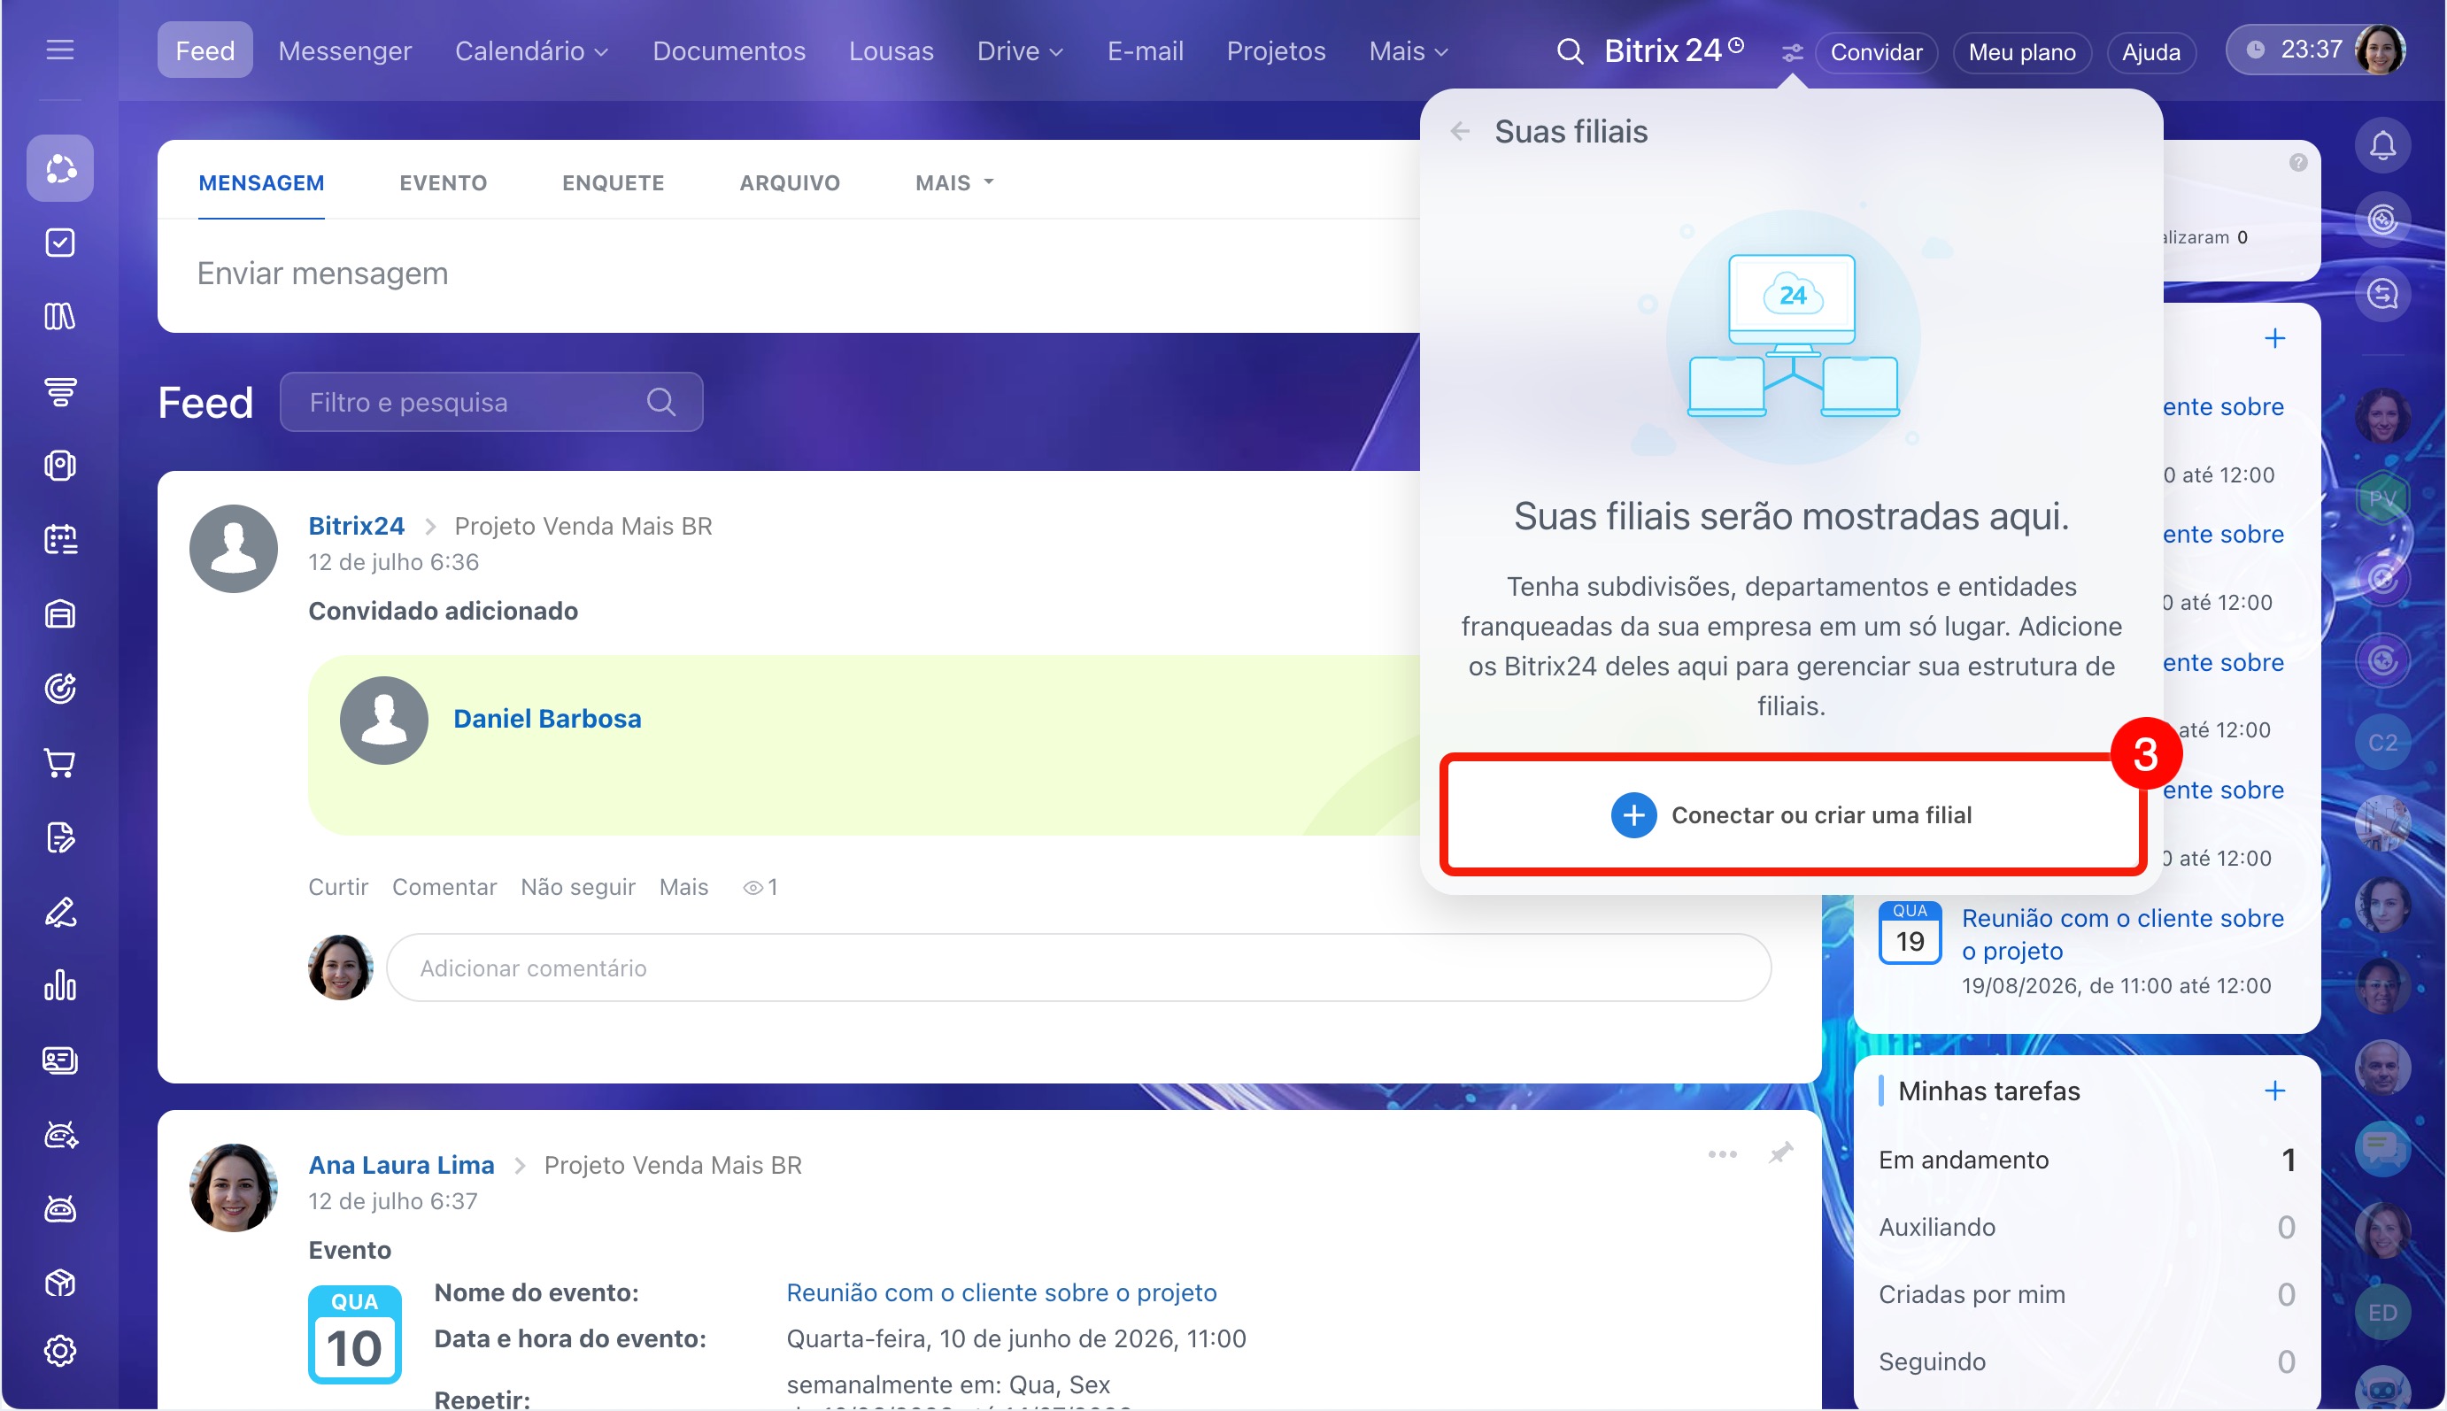The width and height of the screenshot is (2447, 1411).
Task: Open Reunião com o cliente link in event details
Action: [1001, 1292]
